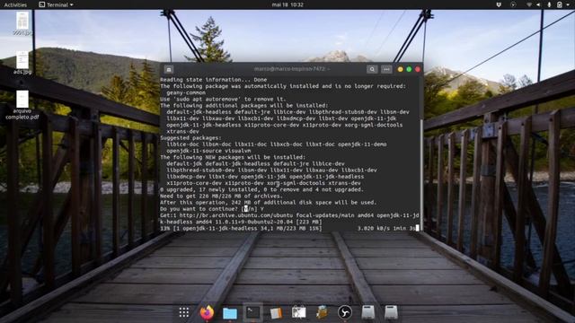575x323 pixels.
Task: Open the image viewer icon in the dock
Action: pyautogui.click(x=299, y=313)
